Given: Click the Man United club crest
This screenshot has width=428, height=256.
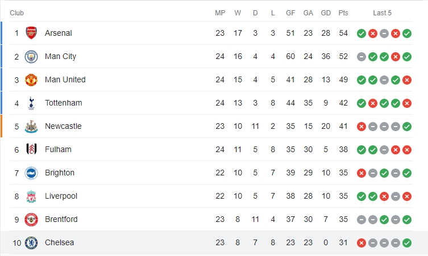Looking at the screenshot, I should pos(31,79).
